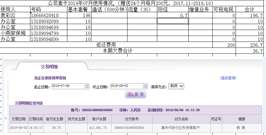Click the phone number 18666620918 cell

pyautogui.click(x=49, y=15)
